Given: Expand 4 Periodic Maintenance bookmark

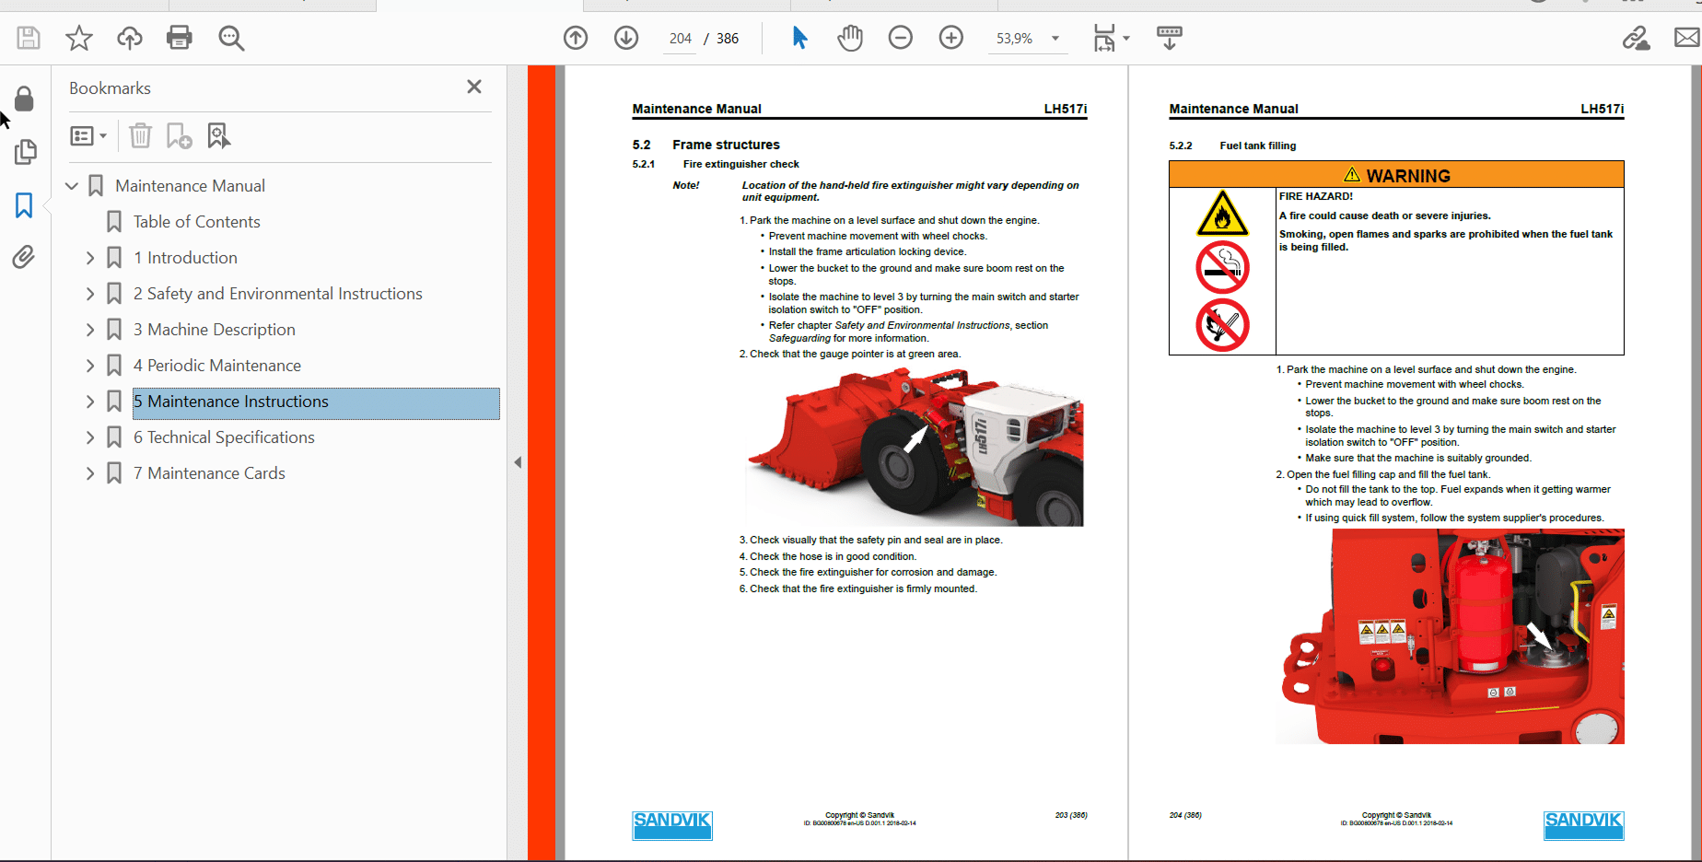Looking at the screenshot, I should [x=90, y=366].
